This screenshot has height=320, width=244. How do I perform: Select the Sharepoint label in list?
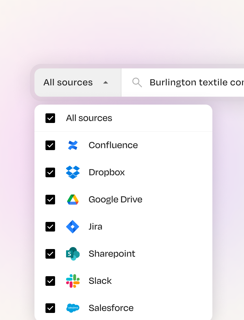coord(112,254)
